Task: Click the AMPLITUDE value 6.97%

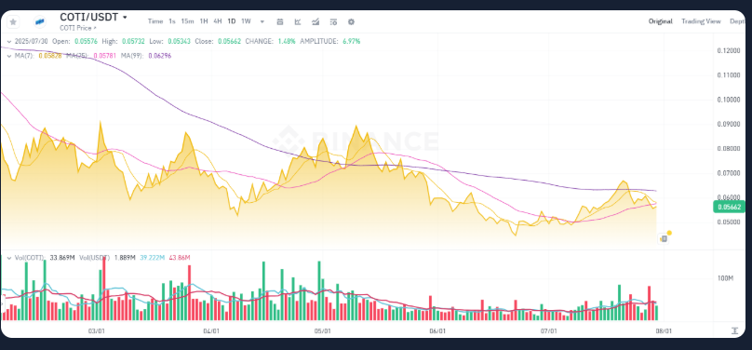Action: (x=351, y=42)
